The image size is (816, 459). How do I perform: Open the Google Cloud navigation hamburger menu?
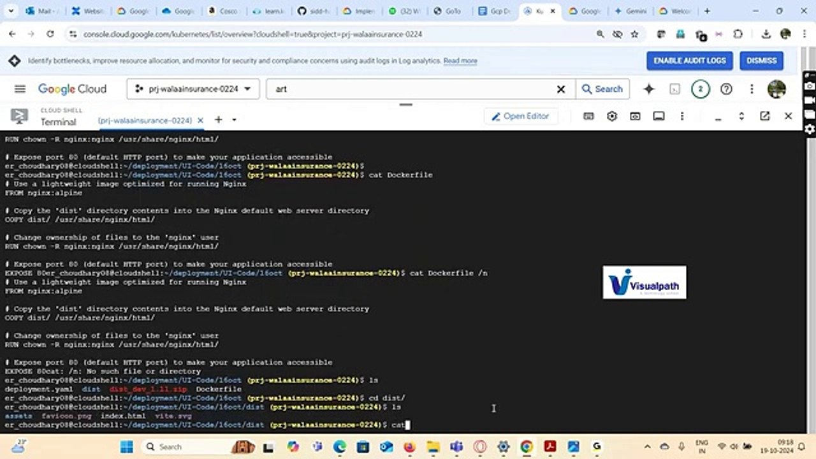20,89
